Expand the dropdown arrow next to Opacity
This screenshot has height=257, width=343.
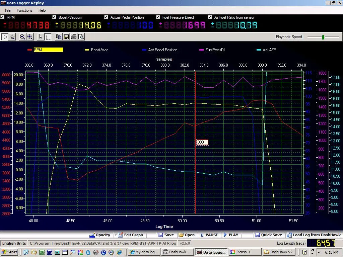click(x=116, y=235)
